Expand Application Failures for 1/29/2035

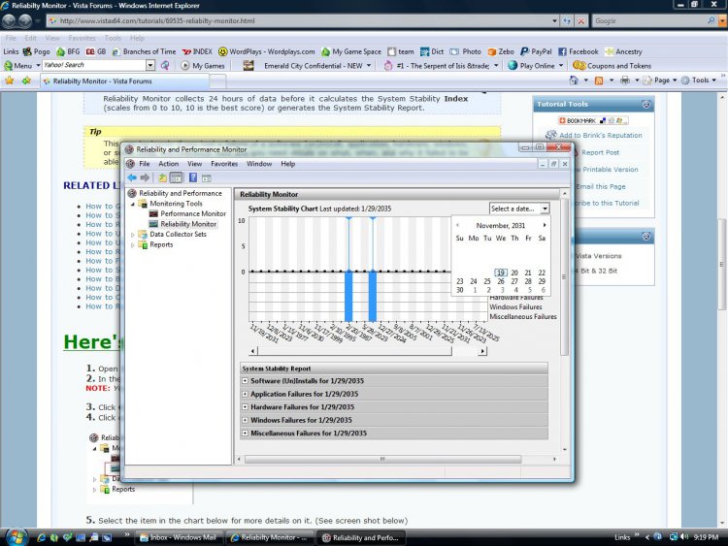tap(245, 394)
